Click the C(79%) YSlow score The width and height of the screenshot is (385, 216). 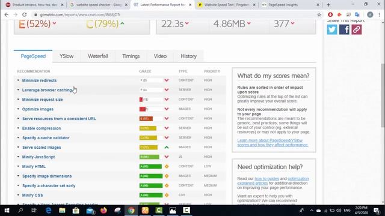[102, 24]
